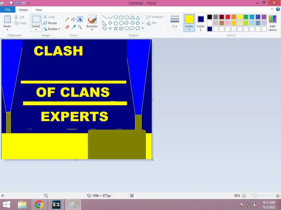Screen dimensions: 281x210
Task: Activate the Color 1 selector
Action: [x=189, y=23]
